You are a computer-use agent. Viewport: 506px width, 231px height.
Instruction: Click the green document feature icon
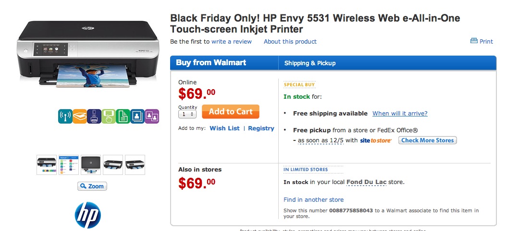point(123,116)
